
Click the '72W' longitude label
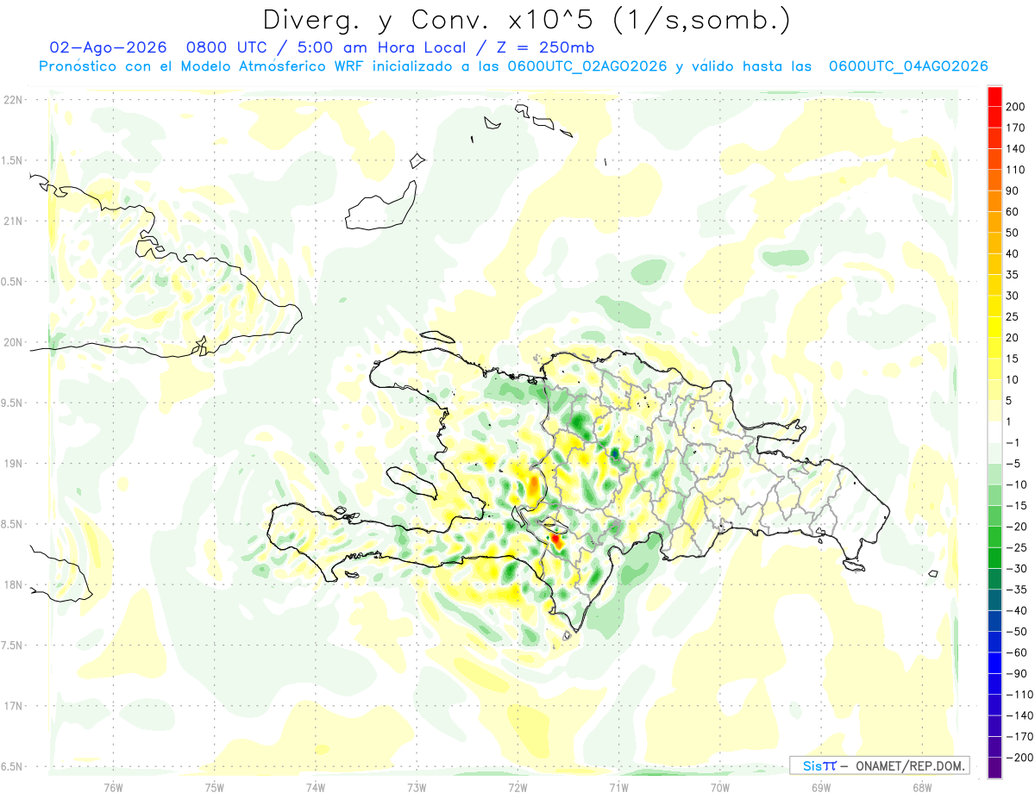(x=517, y=786)
